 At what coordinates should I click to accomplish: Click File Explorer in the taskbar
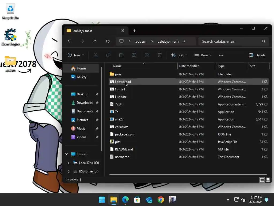coord(113,200)
